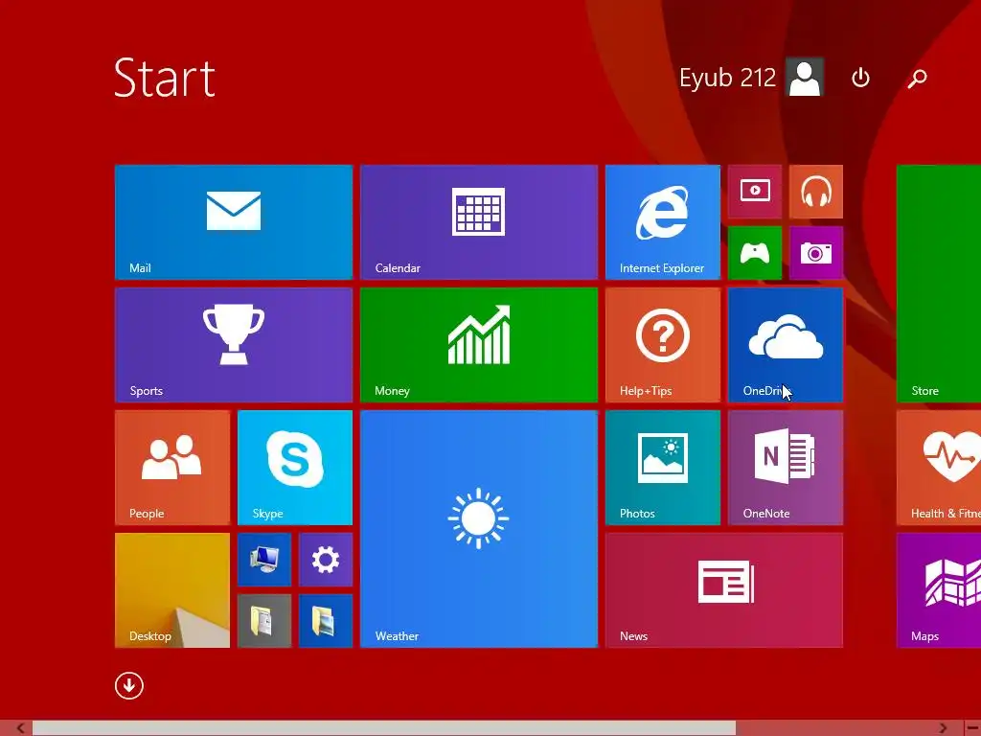
Task: Open the People tile
Action: tap(172, 468)
